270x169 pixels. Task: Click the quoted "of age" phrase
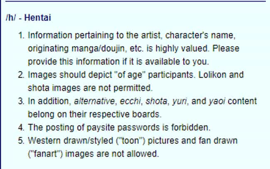click(x=129, y=75)
